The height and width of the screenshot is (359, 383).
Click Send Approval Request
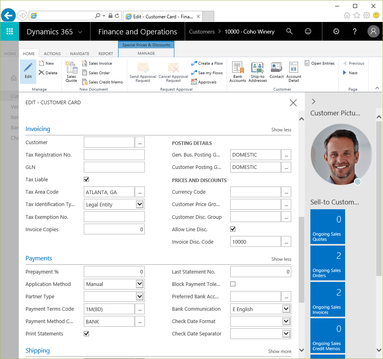pos(143,73)
